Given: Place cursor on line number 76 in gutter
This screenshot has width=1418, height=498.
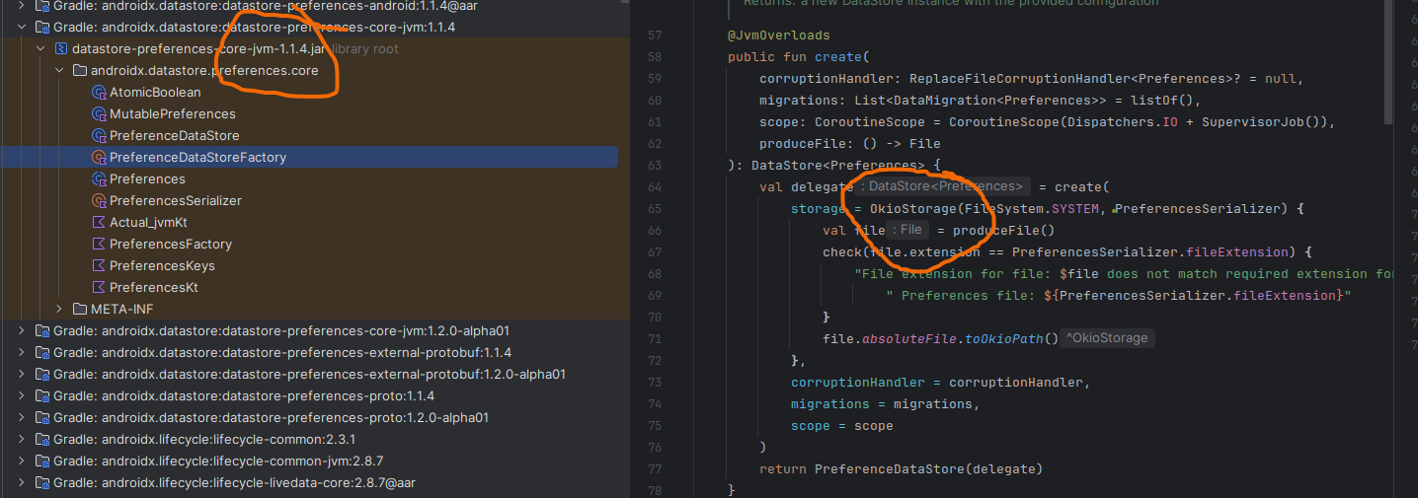Looking at the screenshot, I should click(654, 448).
